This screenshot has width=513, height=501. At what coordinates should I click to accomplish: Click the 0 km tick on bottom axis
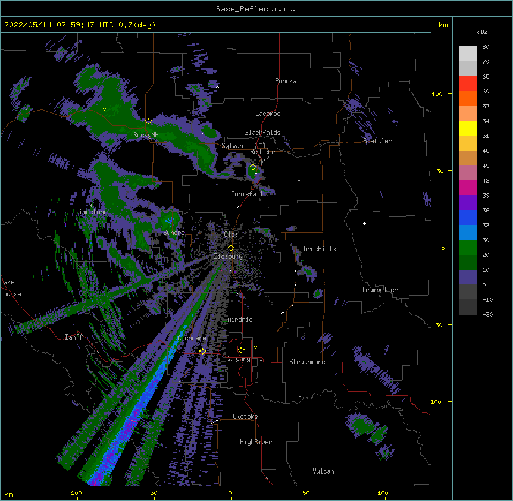[230, 493]
